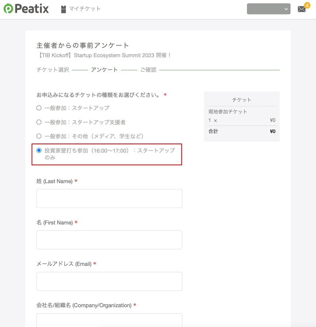Choose 一般参加:スタートアップ支援者 radio option
The image size is (316, 327).
click(x=39, y=122)
